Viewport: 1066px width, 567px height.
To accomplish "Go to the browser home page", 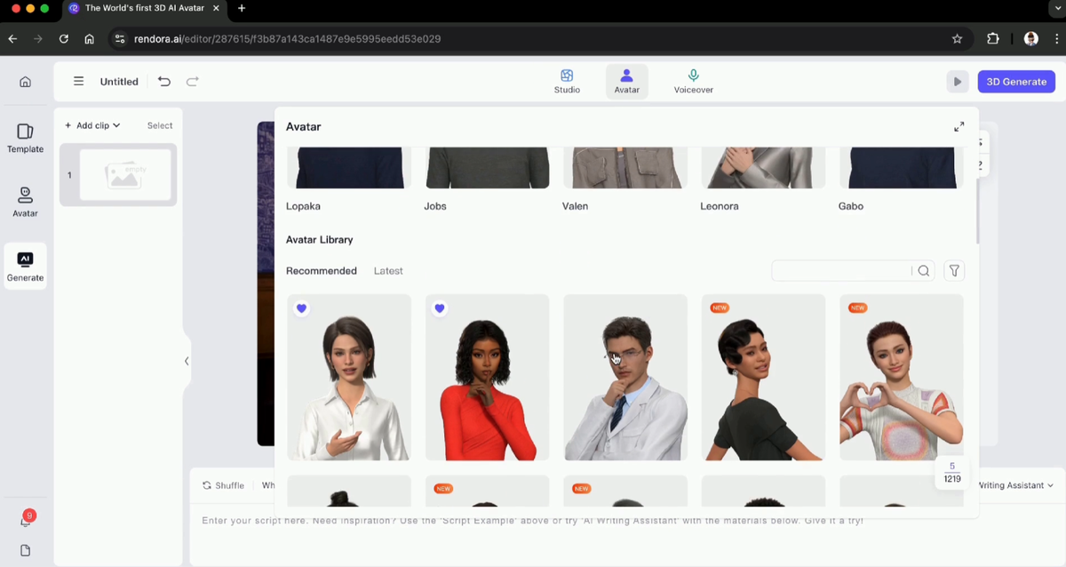I will point(89,39).
